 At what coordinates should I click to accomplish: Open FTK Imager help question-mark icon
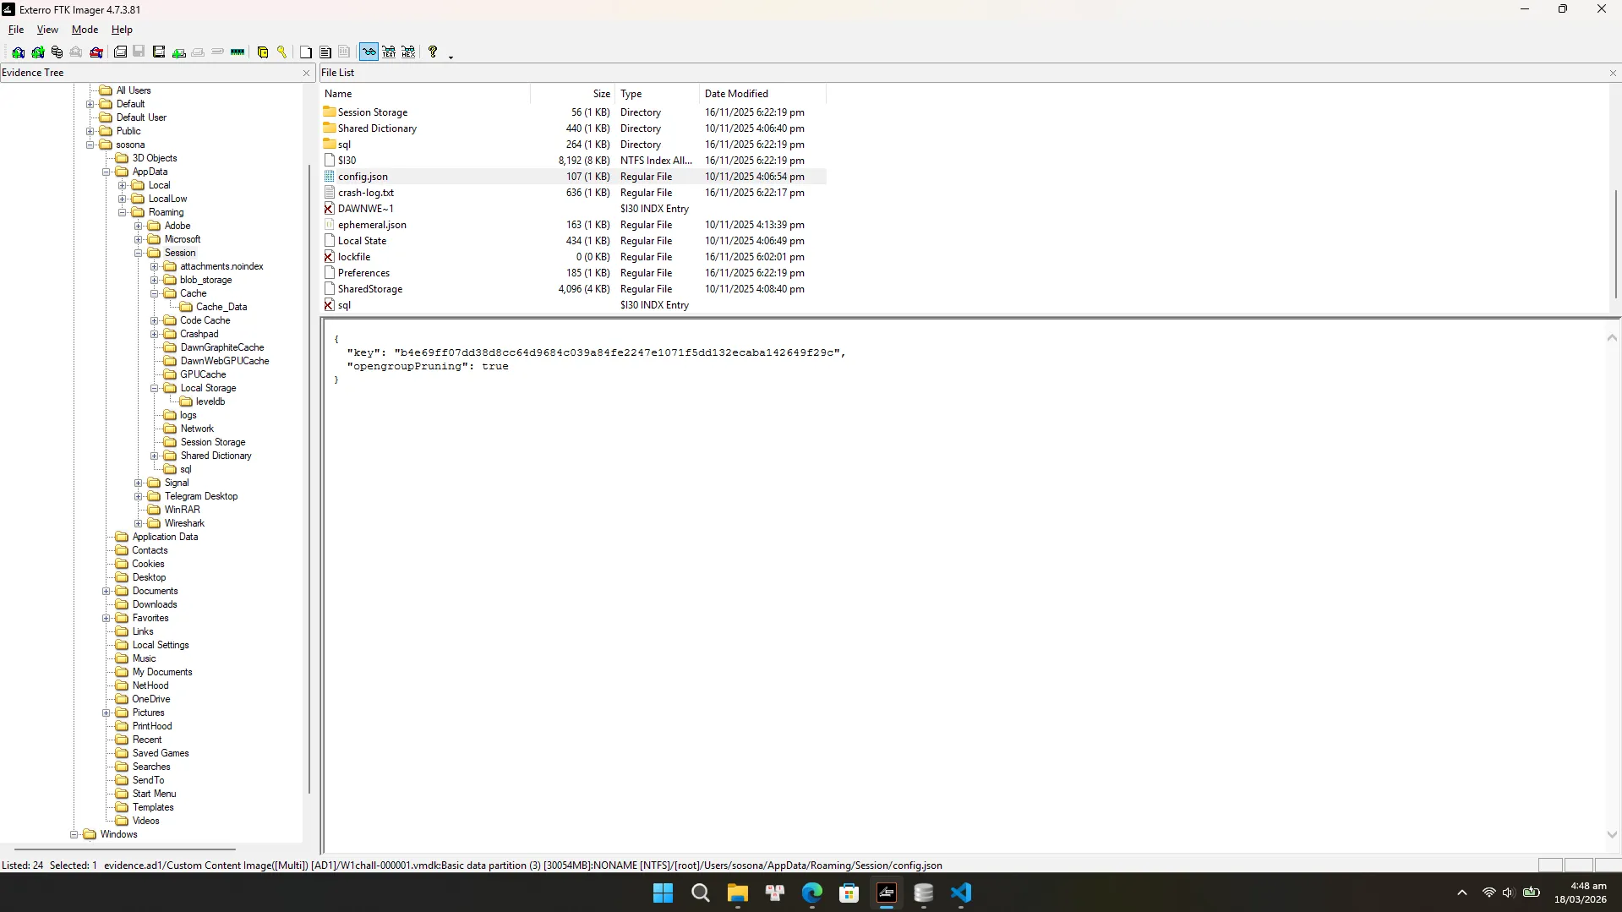tap(433, 52)
